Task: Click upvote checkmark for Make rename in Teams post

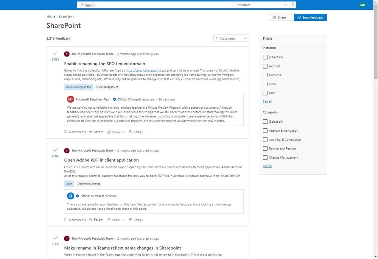Action: coord(55,238)
